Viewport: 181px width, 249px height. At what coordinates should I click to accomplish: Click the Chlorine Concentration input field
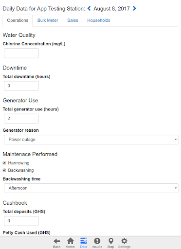point(21,53)
